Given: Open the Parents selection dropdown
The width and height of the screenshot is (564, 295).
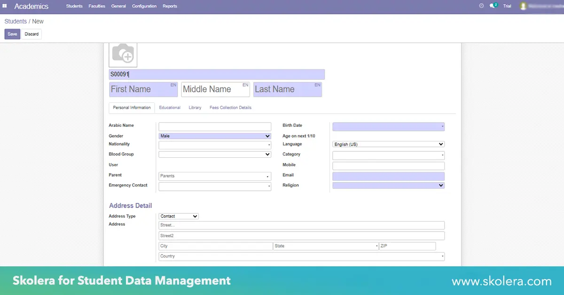Looking at the screenshot, I should (215, 176).
